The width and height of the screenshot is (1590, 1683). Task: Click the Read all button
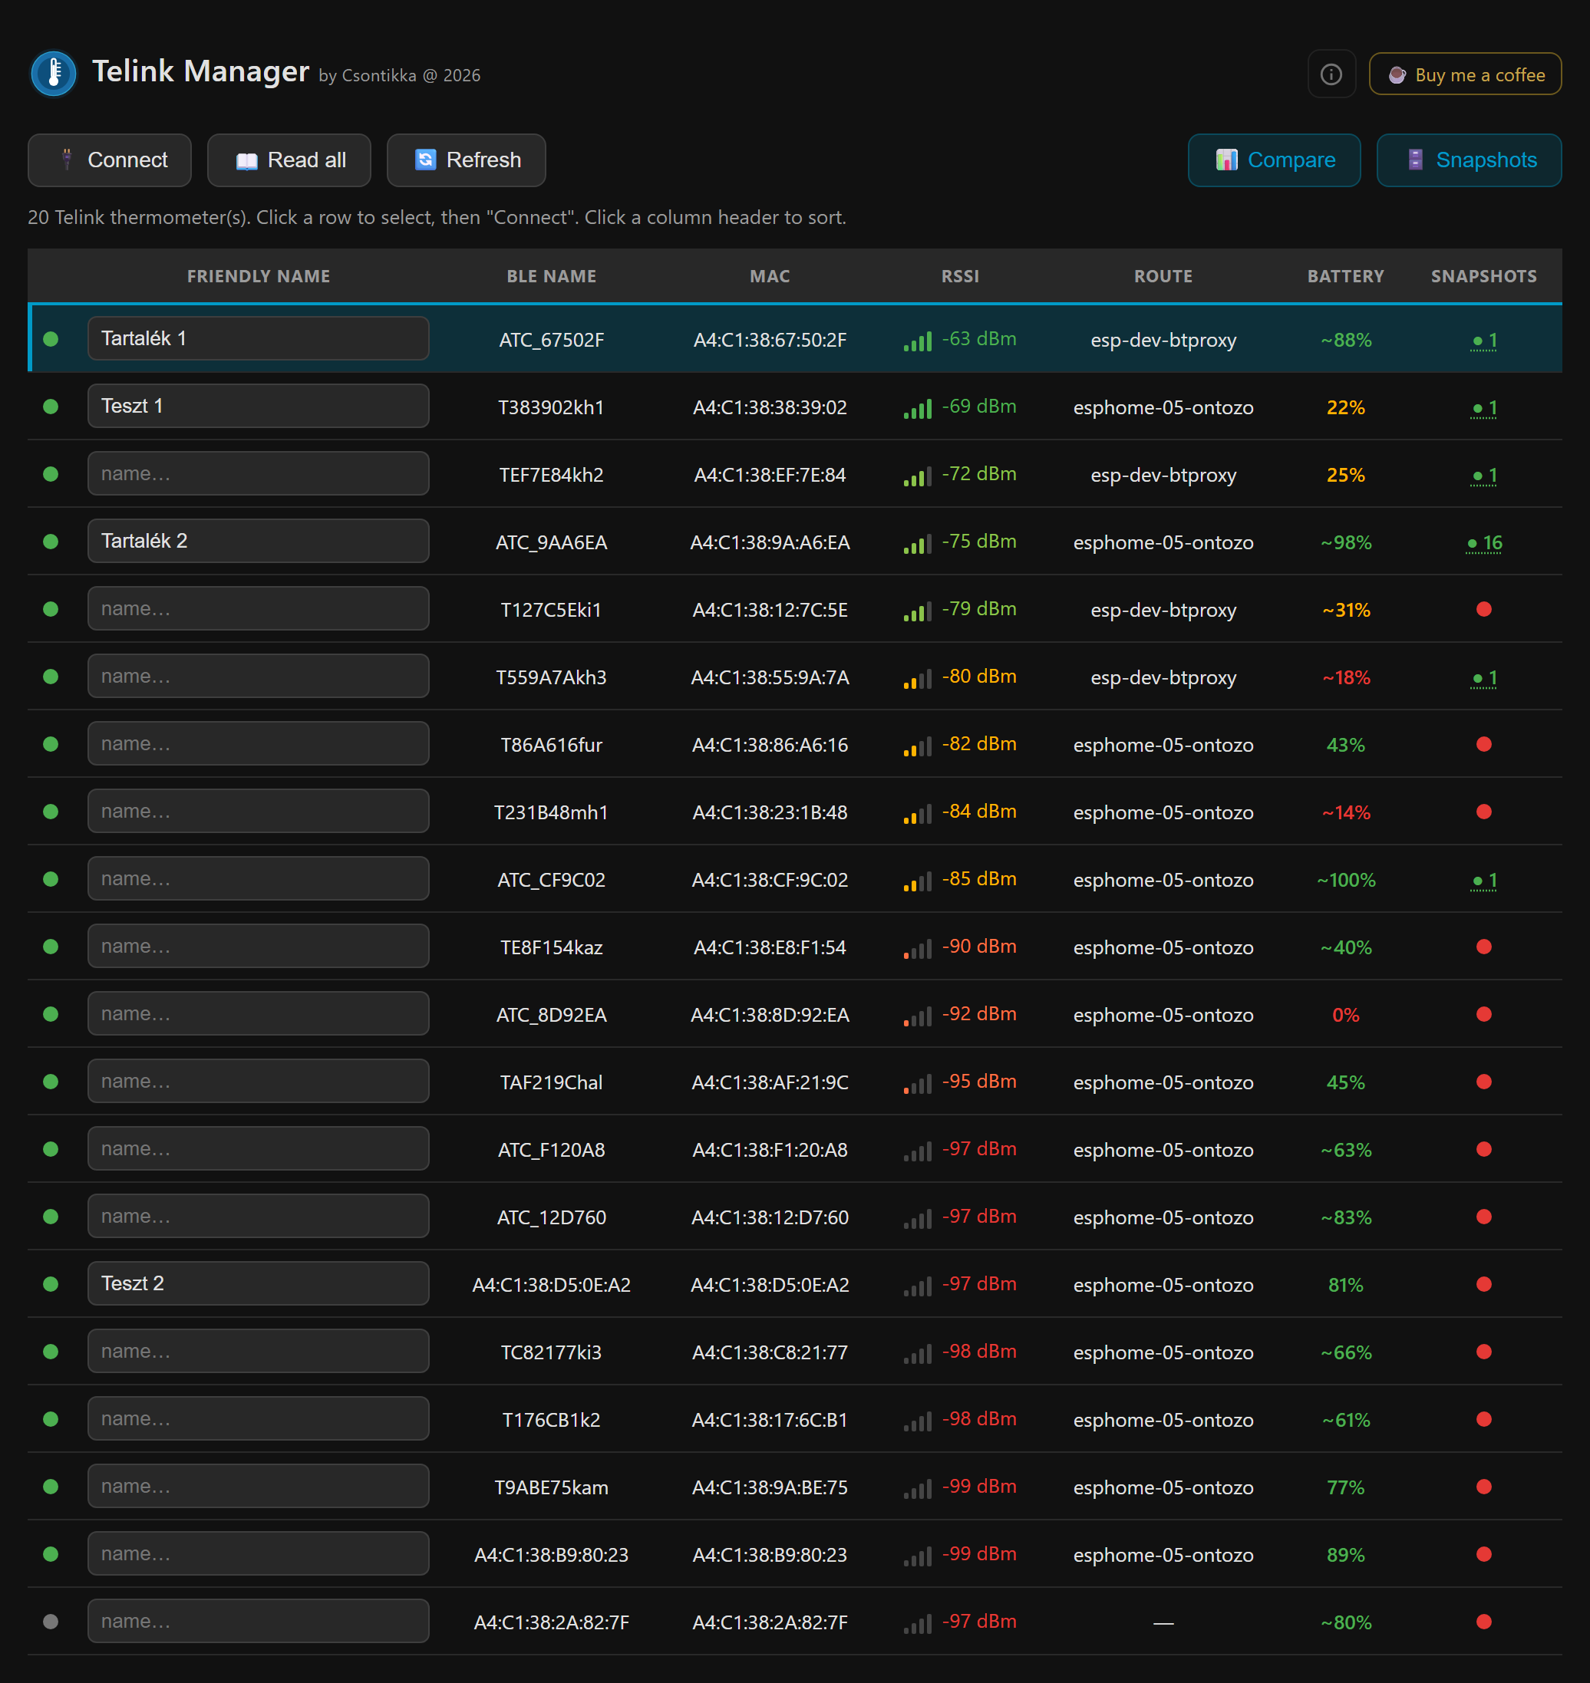(289, 160)
